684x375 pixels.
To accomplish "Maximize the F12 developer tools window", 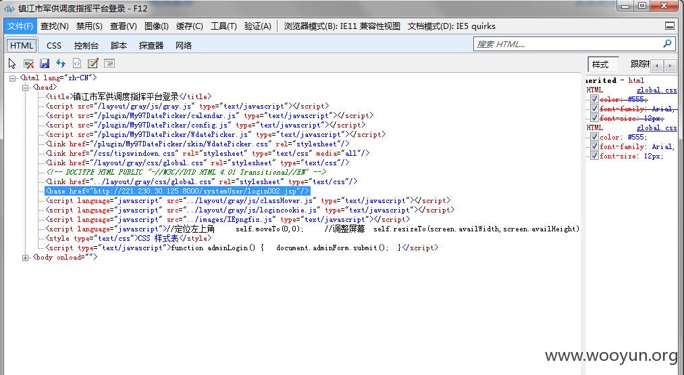I will [642, 6].
